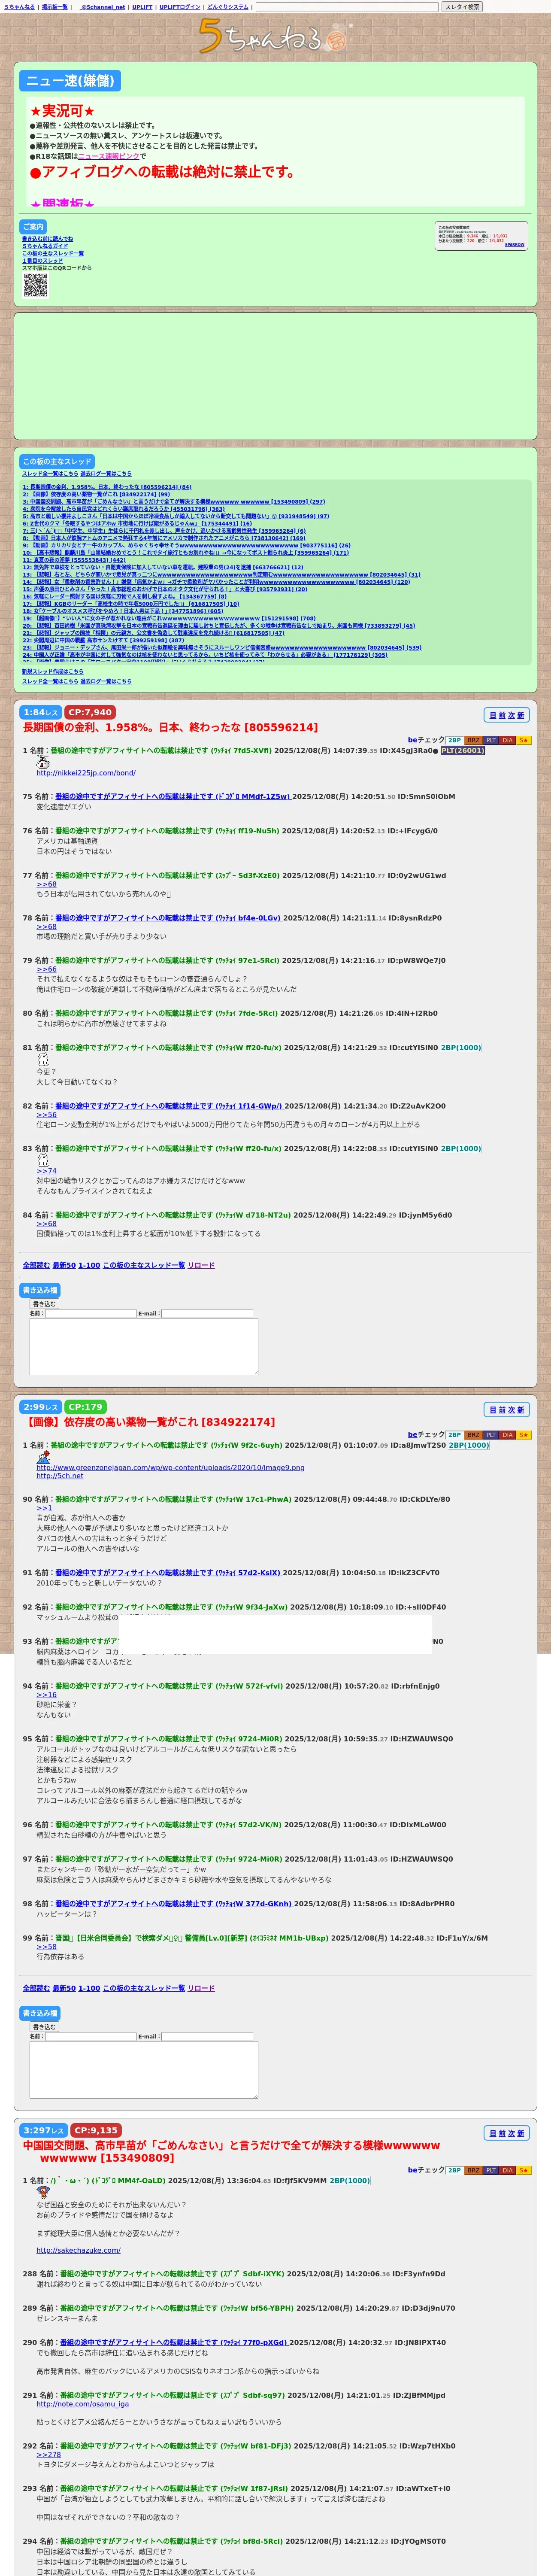Click 全部読む below the 長期国債 thread
Image resolution: width=551 pixels, height=2576 pixels.
point(35,1265)
